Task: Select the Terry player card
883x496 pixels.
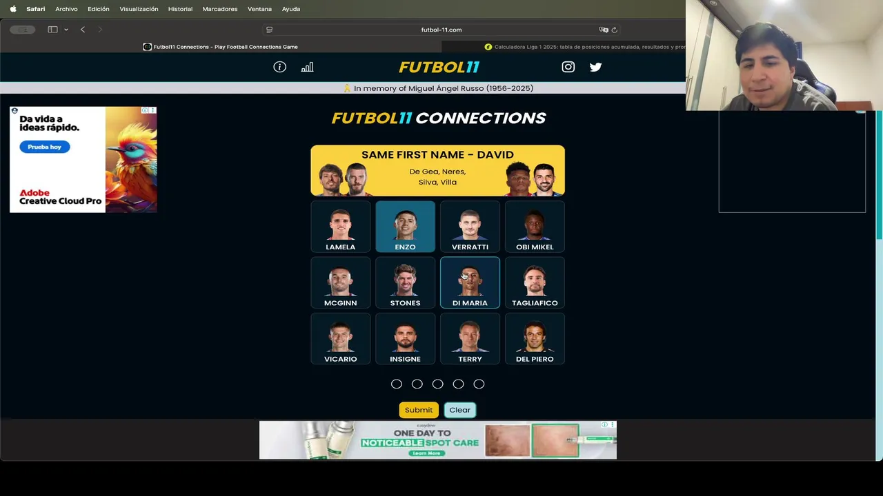Action: [x=470, y=339]
